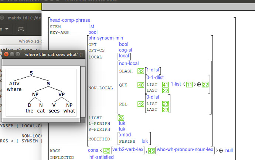Click the 'list' value of STEM
Viewport: 255px width, 160px height.
91,26
